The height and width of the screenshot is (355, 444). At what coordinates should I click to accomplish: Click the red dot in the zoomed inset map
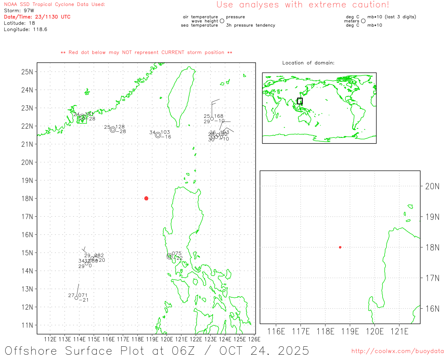[340, 247]
